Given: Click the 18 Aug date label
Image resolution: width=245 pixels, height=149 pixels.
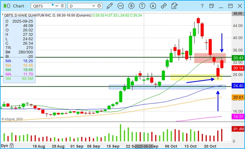Looking at the screenshot, I should [x=39, y=146].
